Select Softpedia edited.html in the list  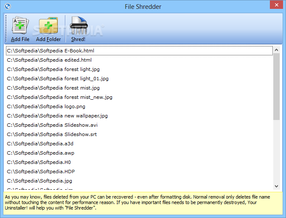coord(139,60)
